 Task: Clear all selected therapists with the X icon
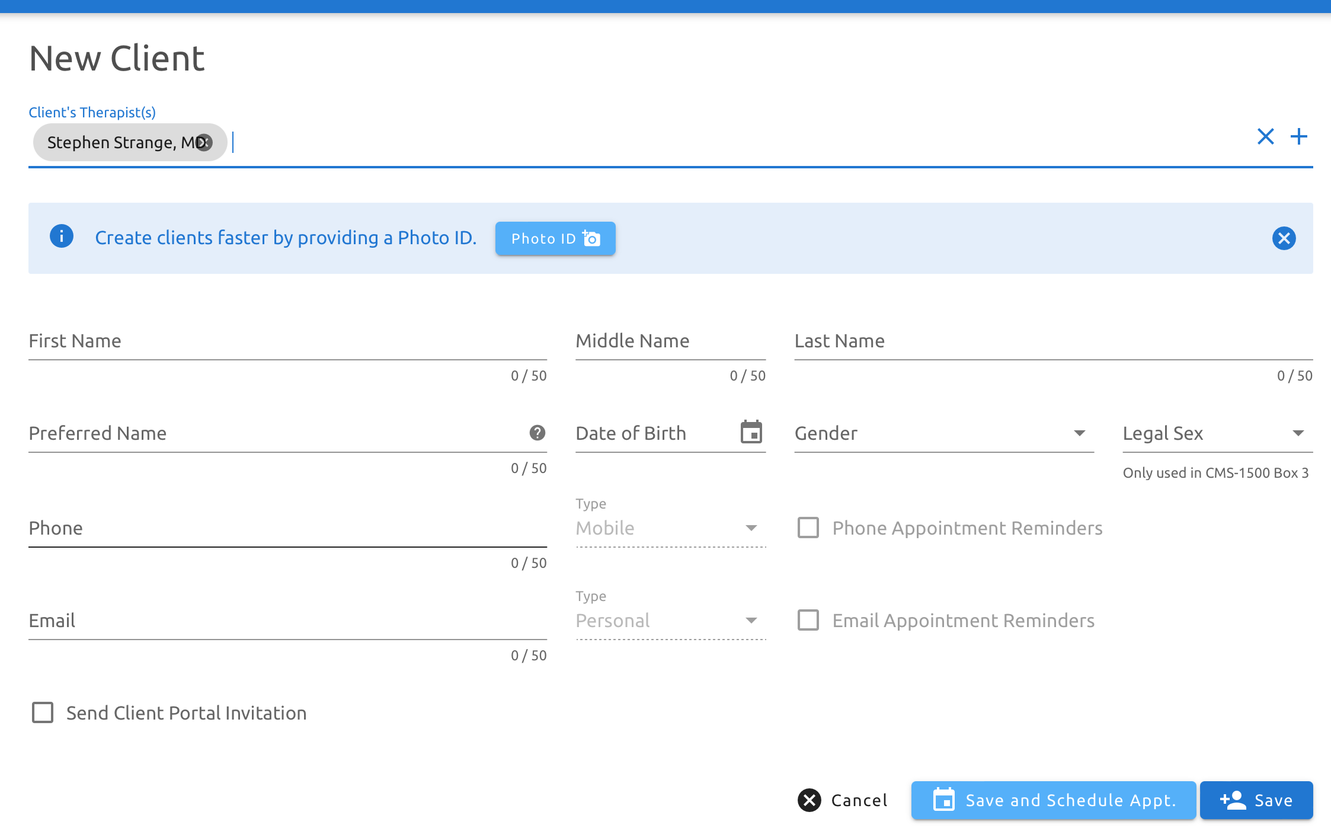pyautogui.click(x=1266, y=136)
